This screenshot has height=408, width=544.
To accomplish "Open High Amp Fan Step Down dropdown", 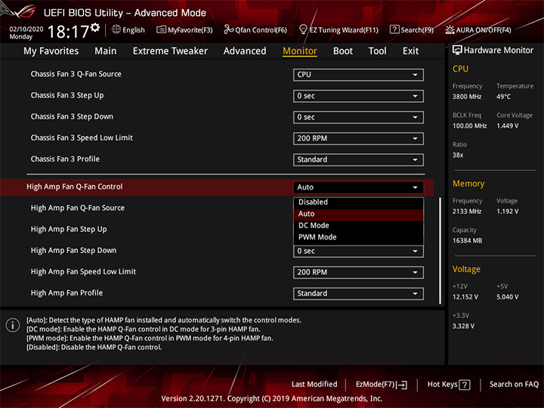I will pyautogui.click(x=358, y=251).
